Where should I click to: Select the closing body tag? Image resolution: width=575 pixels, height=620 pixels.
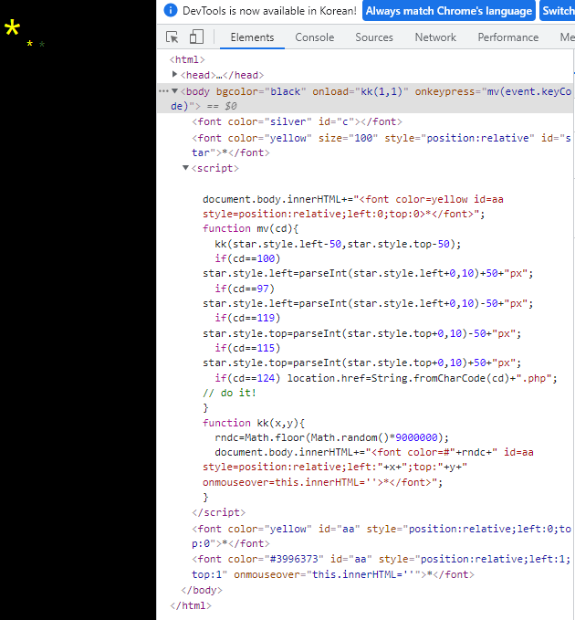202,590
